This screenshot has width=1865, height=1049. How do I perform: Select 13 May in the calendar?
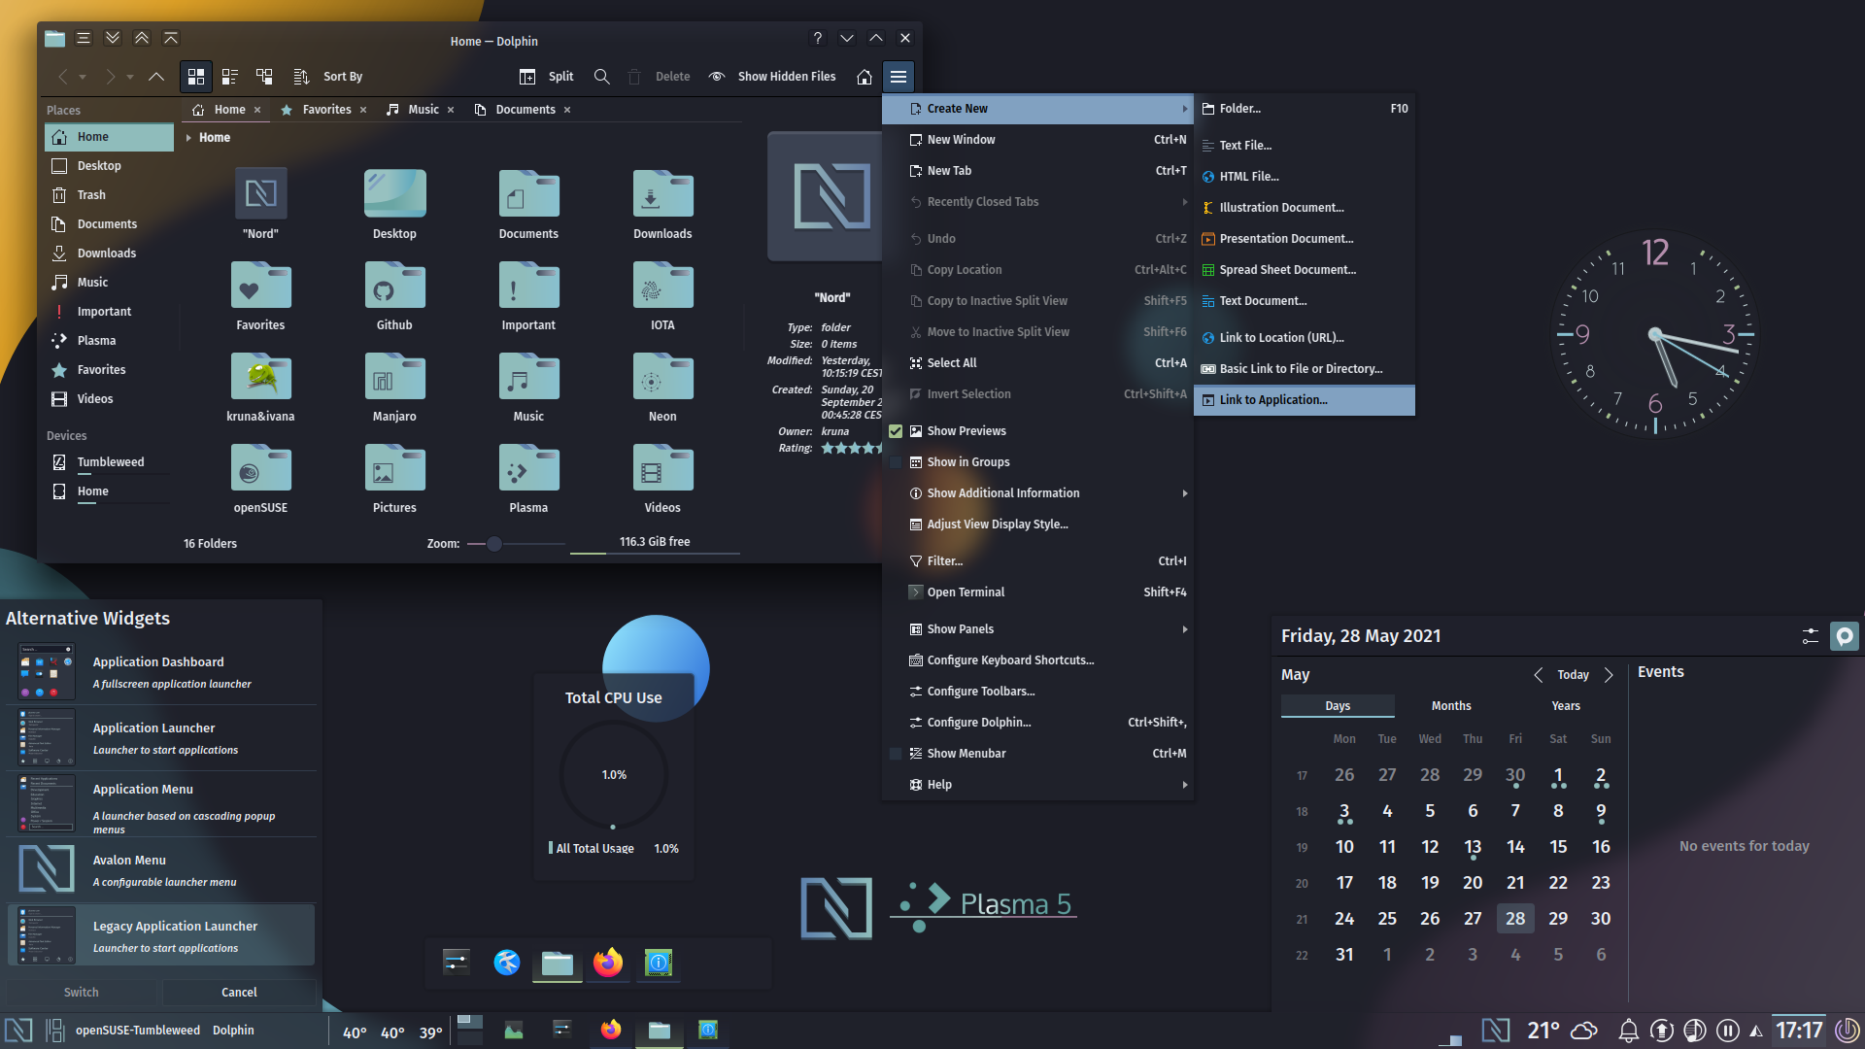pyautogui.click(x=1473, y=848)
